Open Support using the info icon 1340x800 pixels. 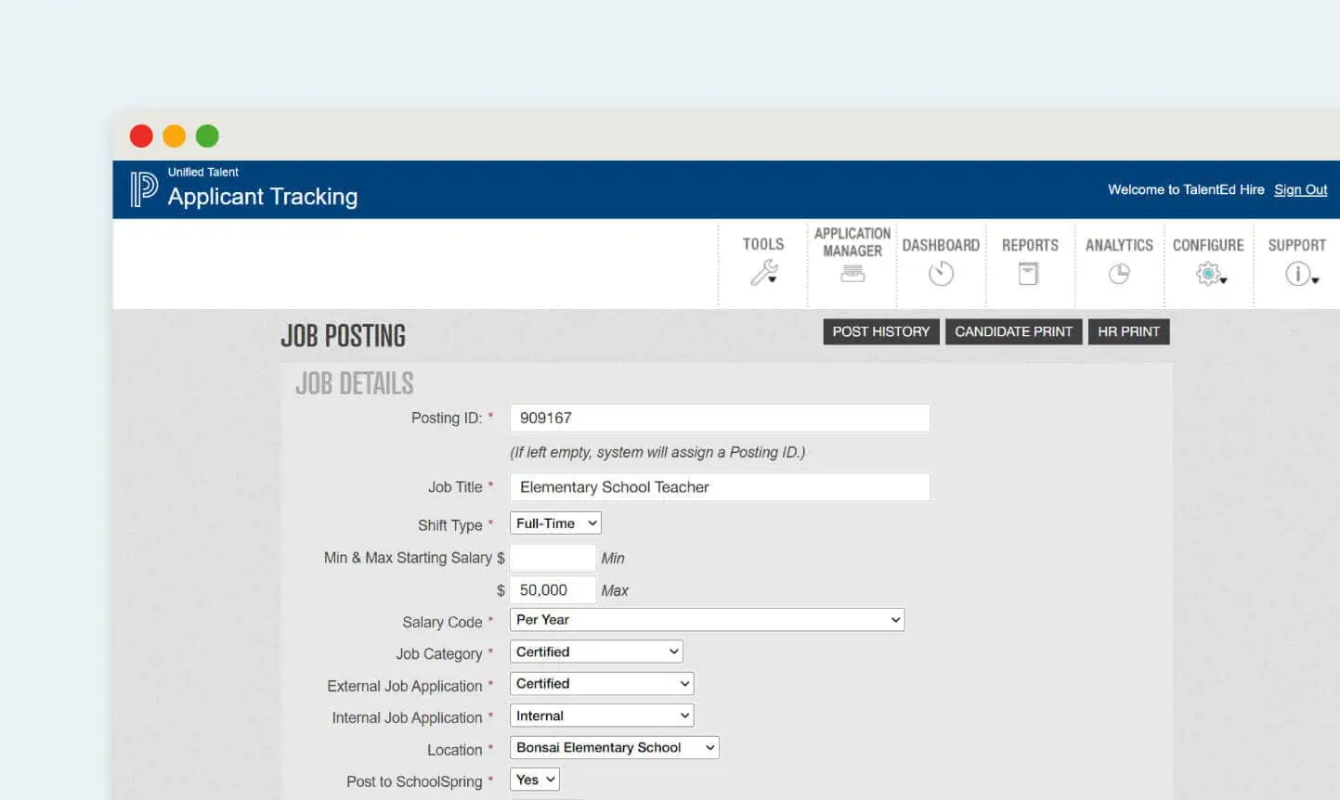(x=1296, y=274)
